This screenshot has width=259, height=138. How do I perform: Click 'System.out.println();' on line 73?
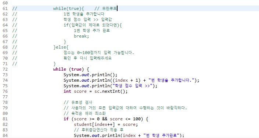tap(90, 75)
